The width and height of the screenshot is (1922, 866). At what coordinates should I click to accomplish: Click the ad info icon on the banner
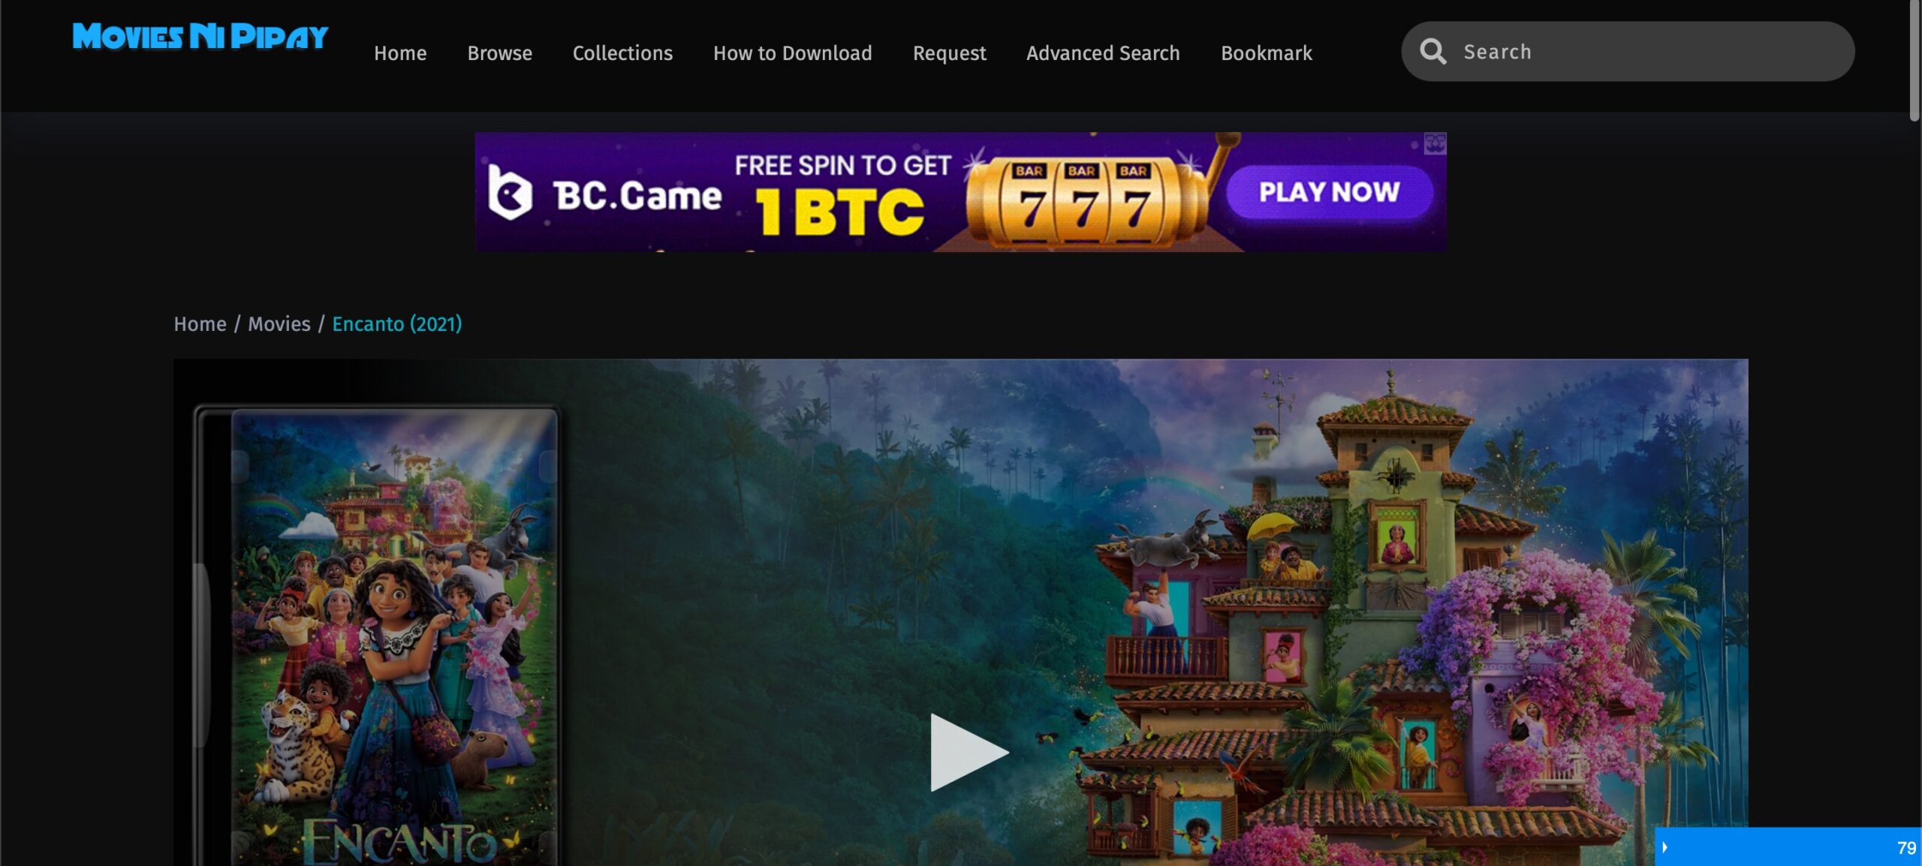1435,143
